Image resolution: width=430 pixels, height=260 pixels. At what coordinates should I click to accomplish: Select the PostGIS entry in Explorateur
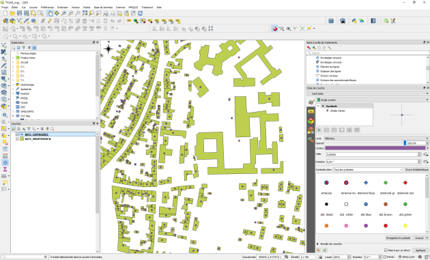25,93
